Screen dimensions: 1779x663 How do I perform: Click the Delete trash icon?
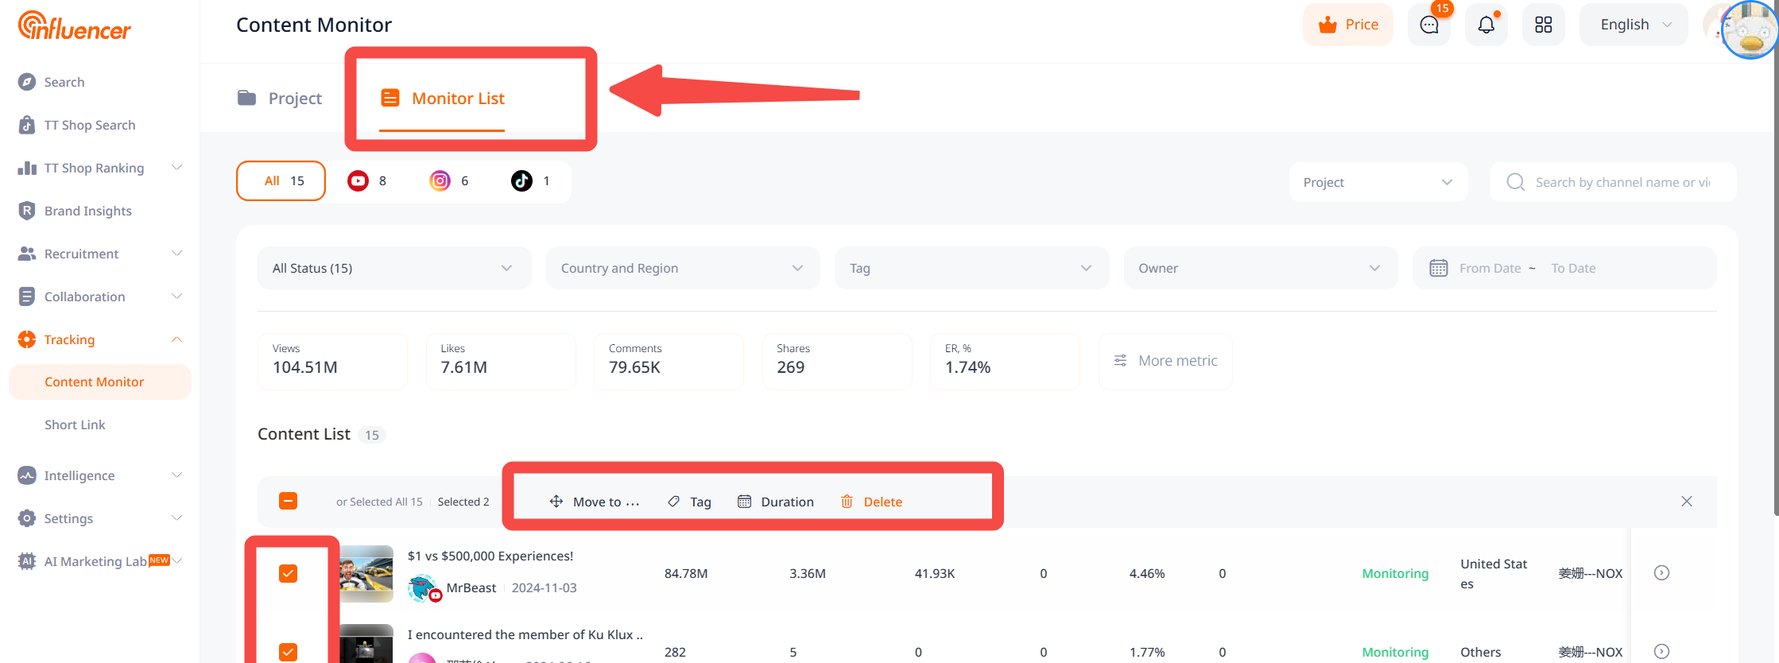(x=847, y=502)
